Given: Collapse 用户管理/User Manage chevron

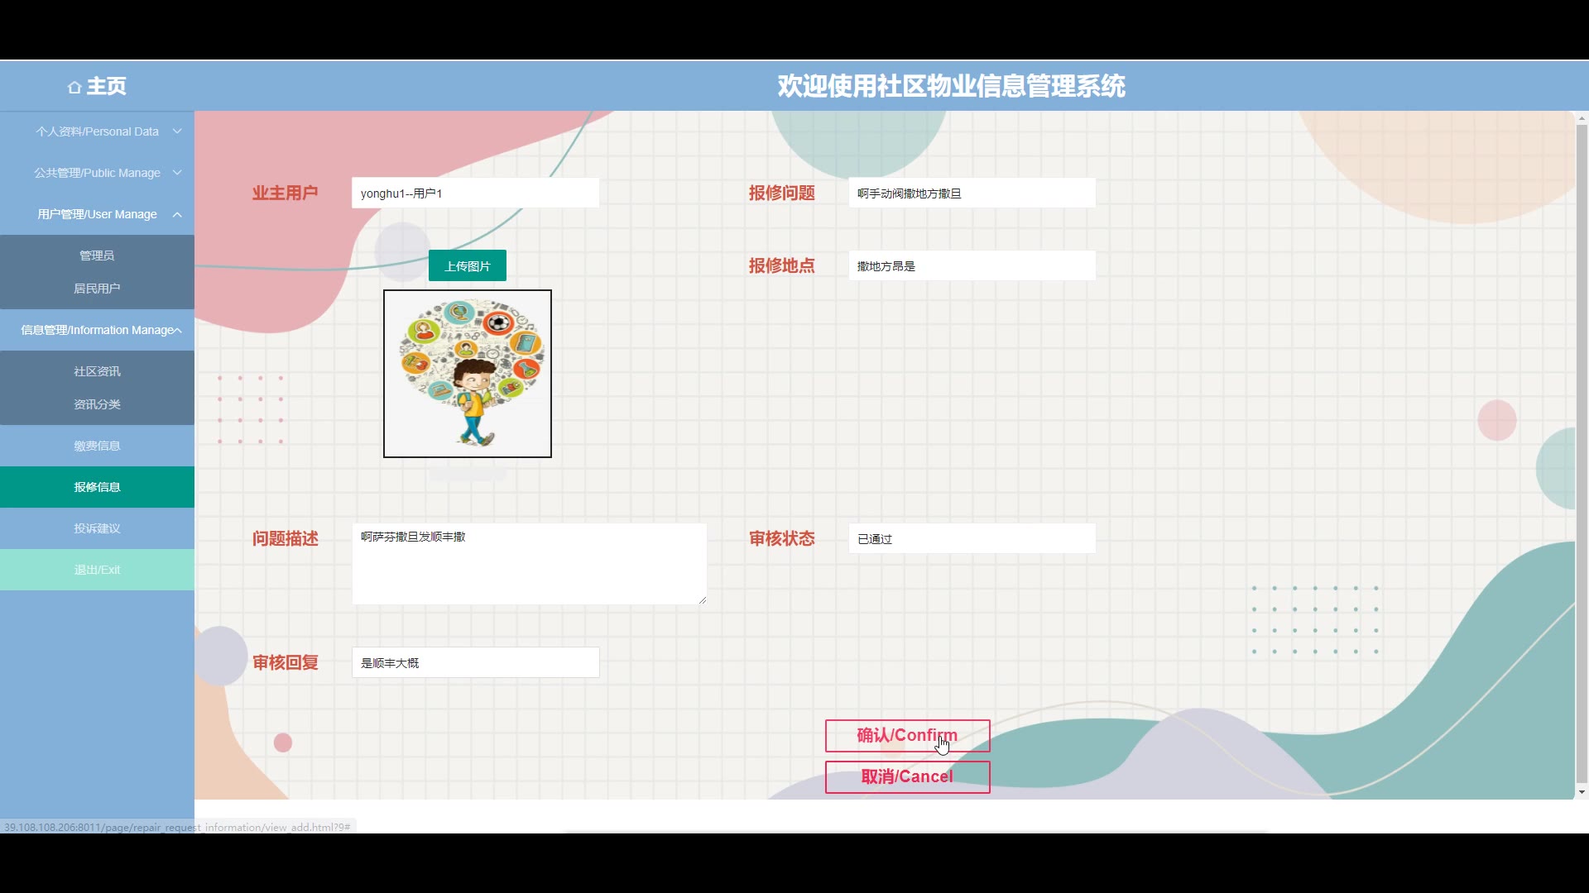Looking at the screenshot, I should (x=177, y=214).
